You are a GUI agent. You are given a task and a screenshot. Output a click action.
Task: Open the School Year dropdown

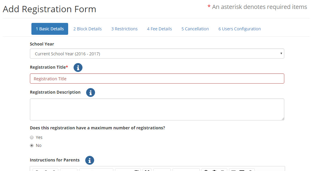pos(157,54)
